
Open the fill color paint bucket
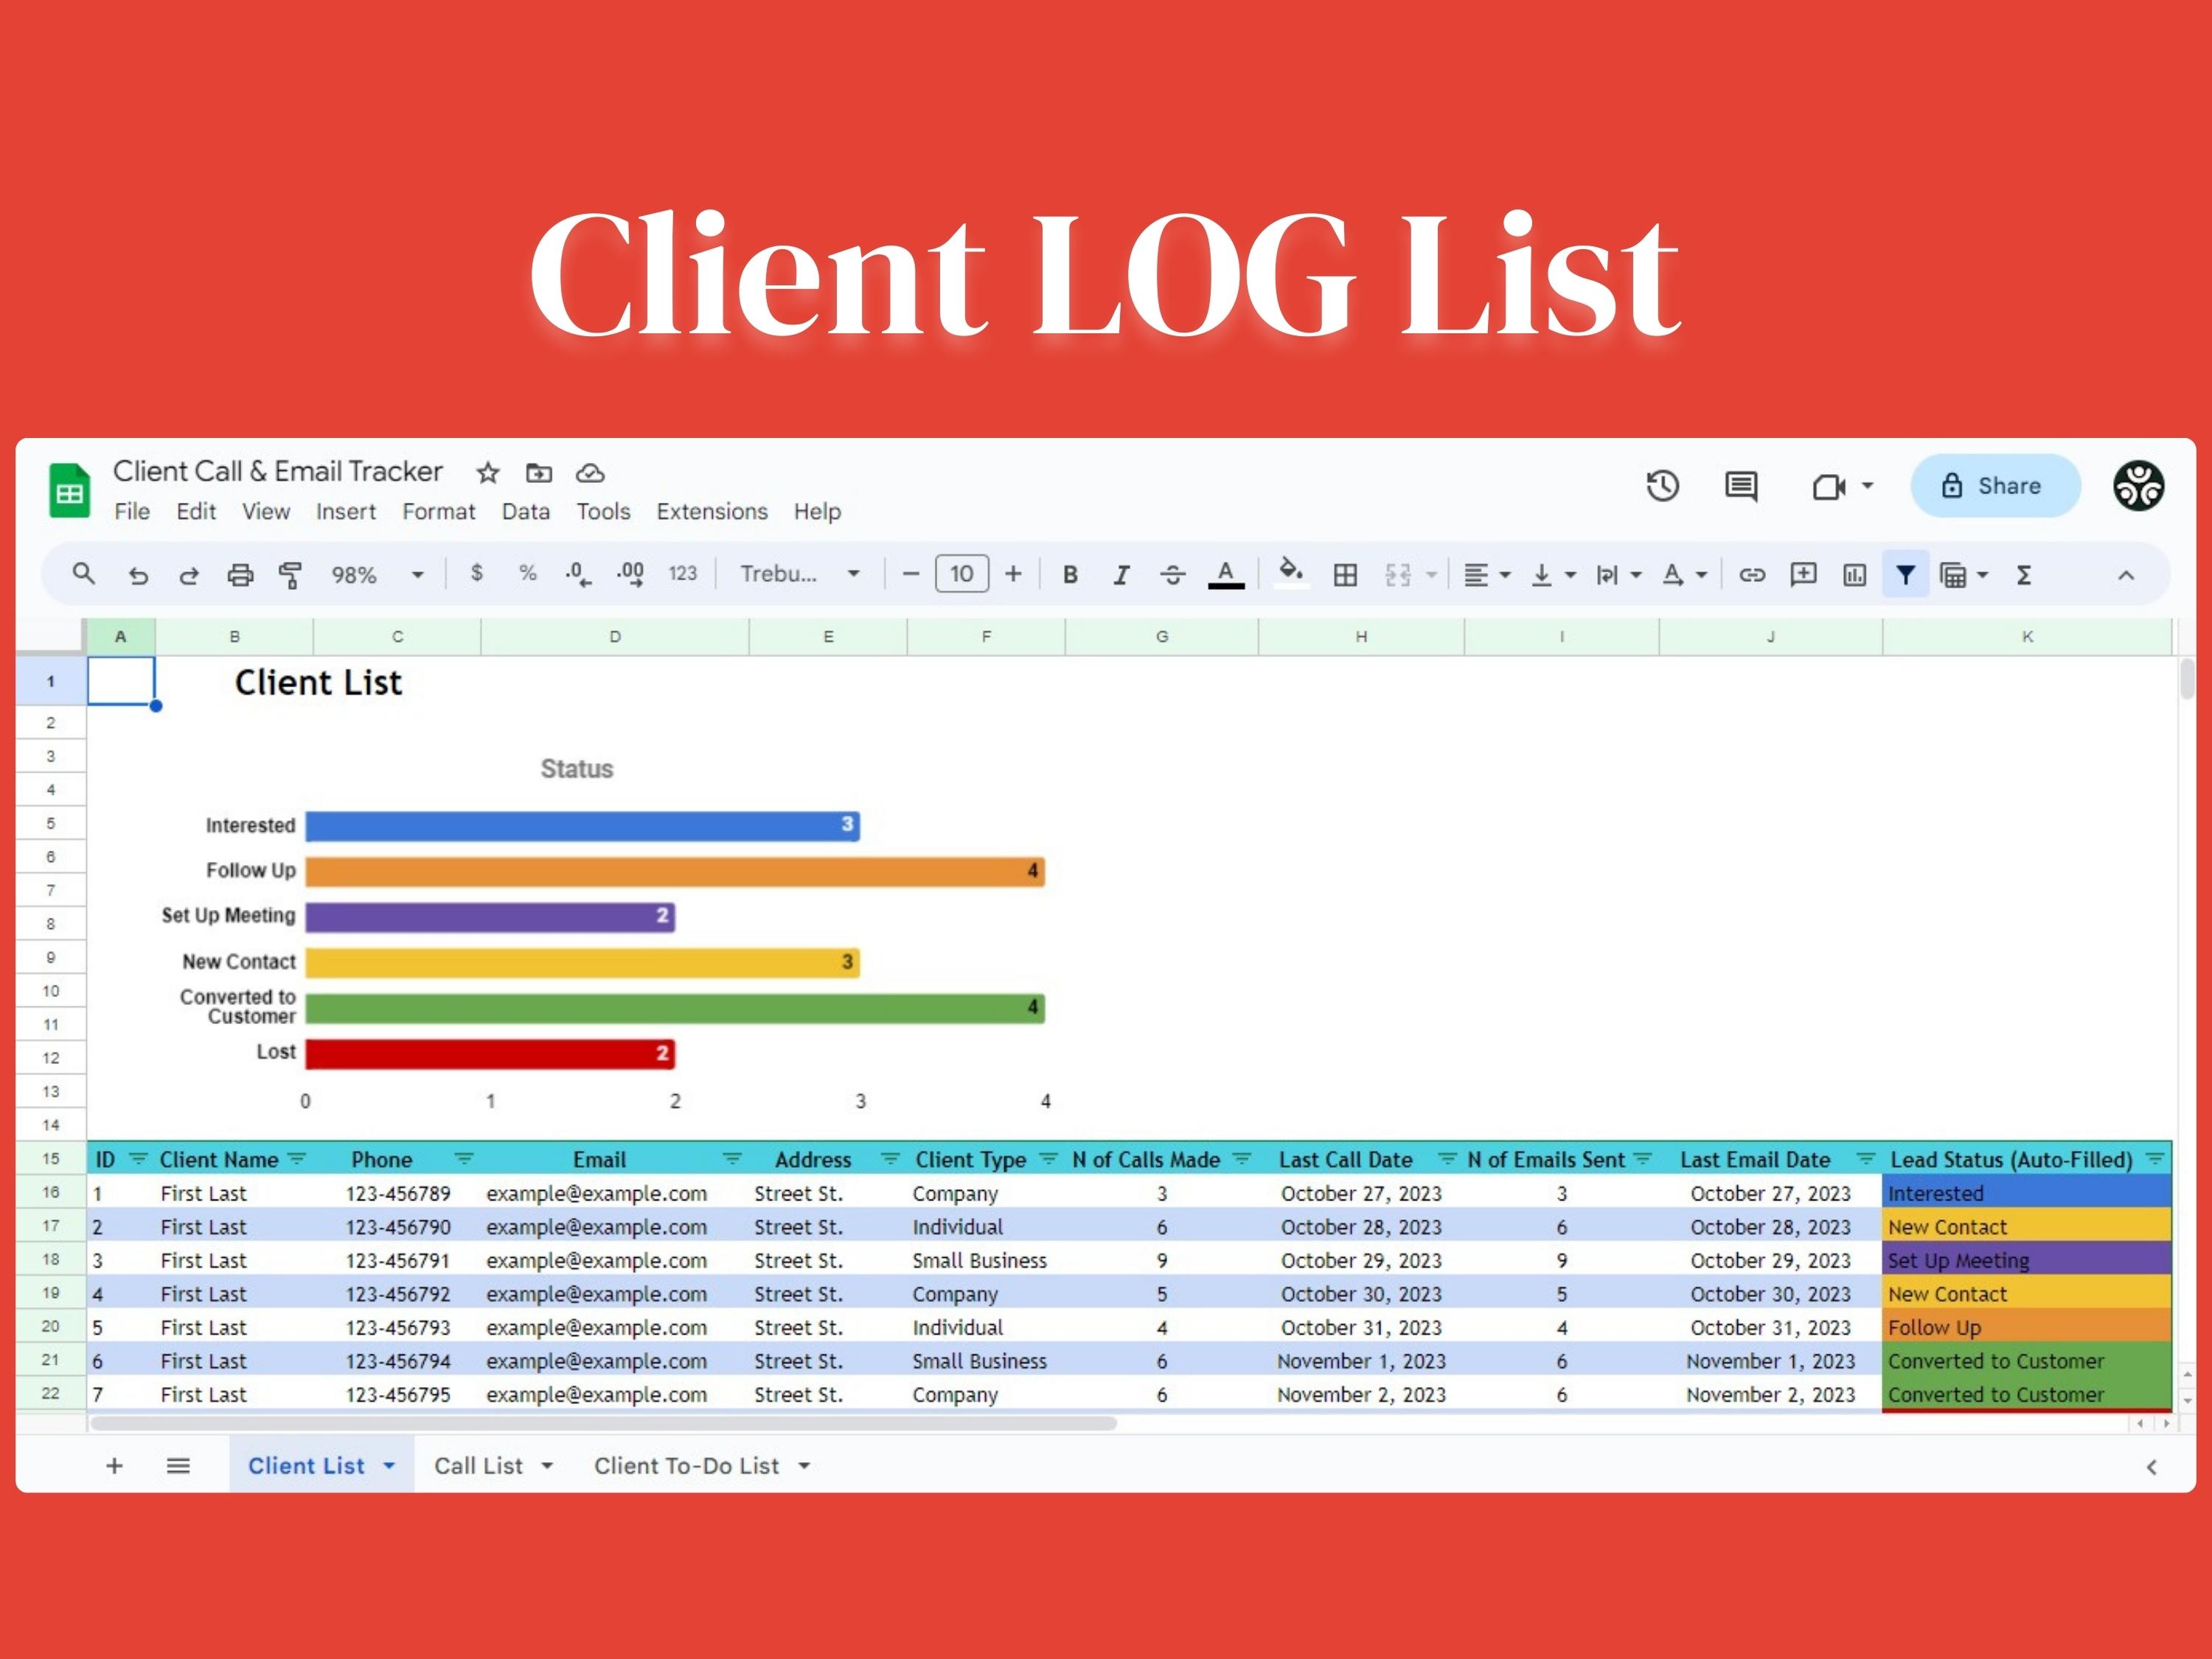coord(1291,573)
